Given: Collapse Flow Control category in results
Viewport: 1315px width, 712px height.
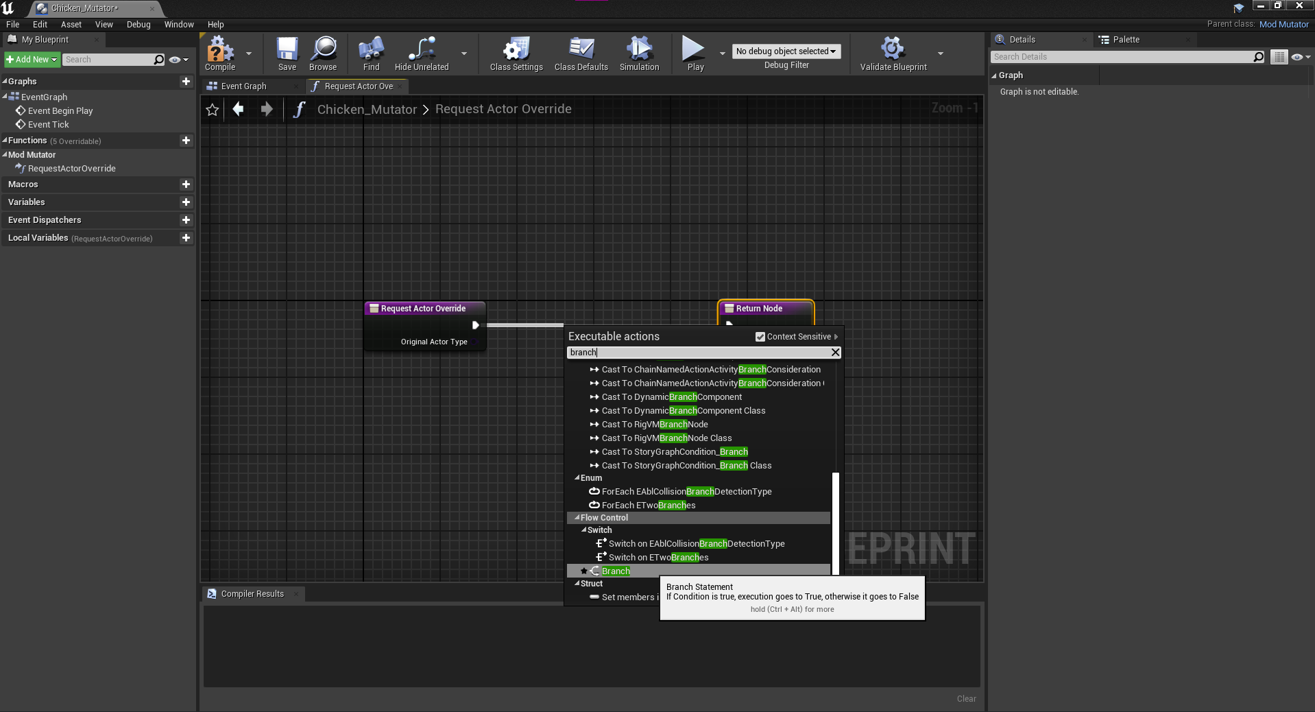Looking at the screenshot, I should click(x=577, y=517).
